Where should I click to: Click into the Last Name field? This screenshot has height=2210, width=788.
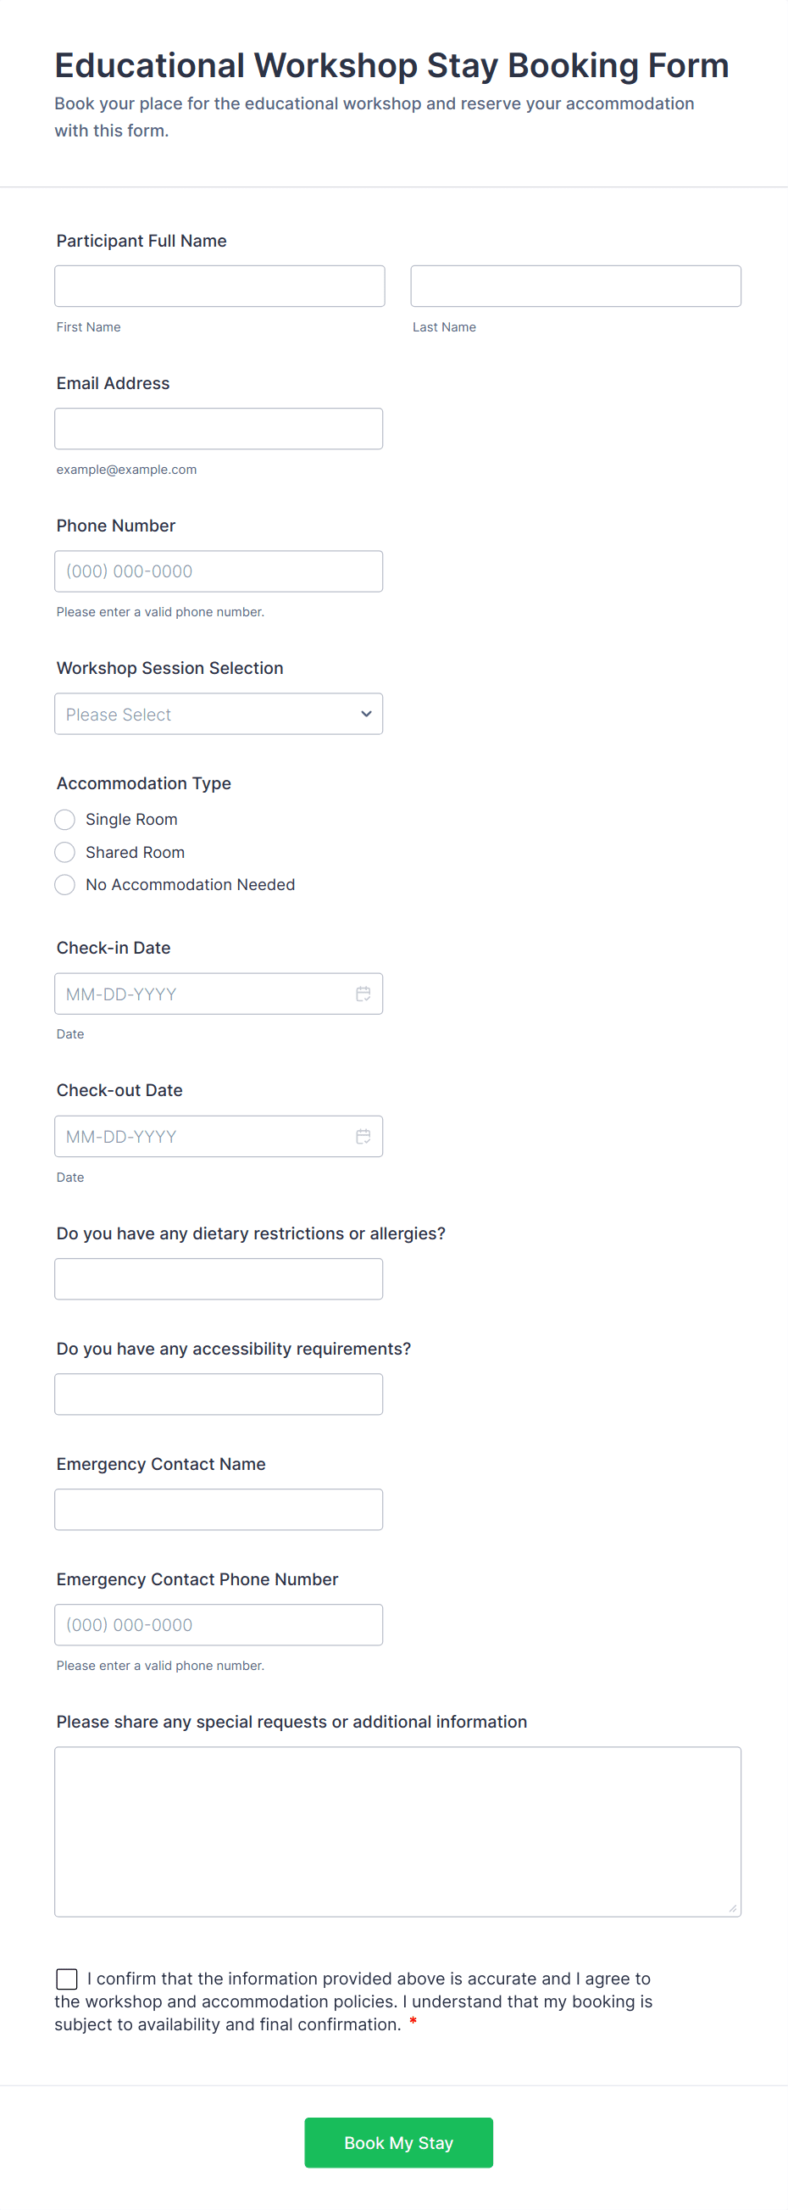[x=575, y=286]
